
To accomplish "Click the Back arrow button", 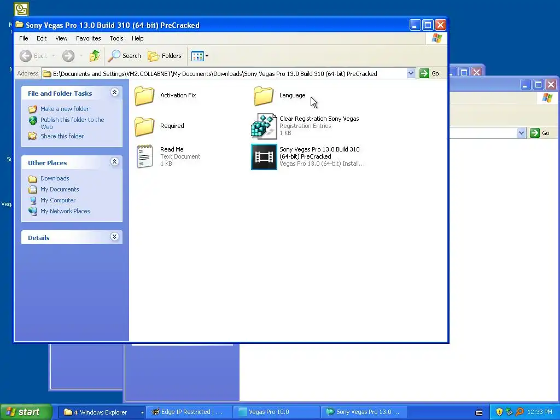I will (26, 56).
